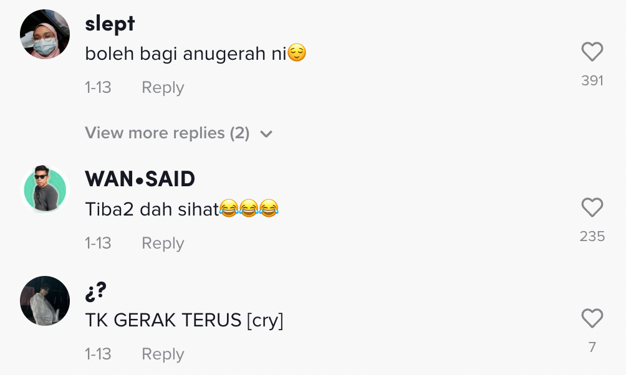This screenshot has height=375, width=626.
Task: Select the 'boleh bagi anugerah ni' comment text
Action: [x=196, y=54]
